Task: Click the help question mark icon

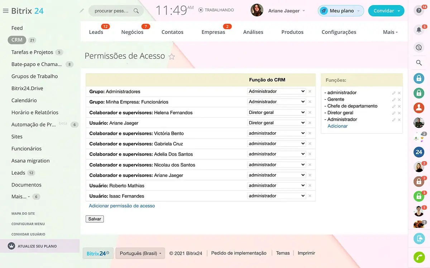Action: click(419, 11)
